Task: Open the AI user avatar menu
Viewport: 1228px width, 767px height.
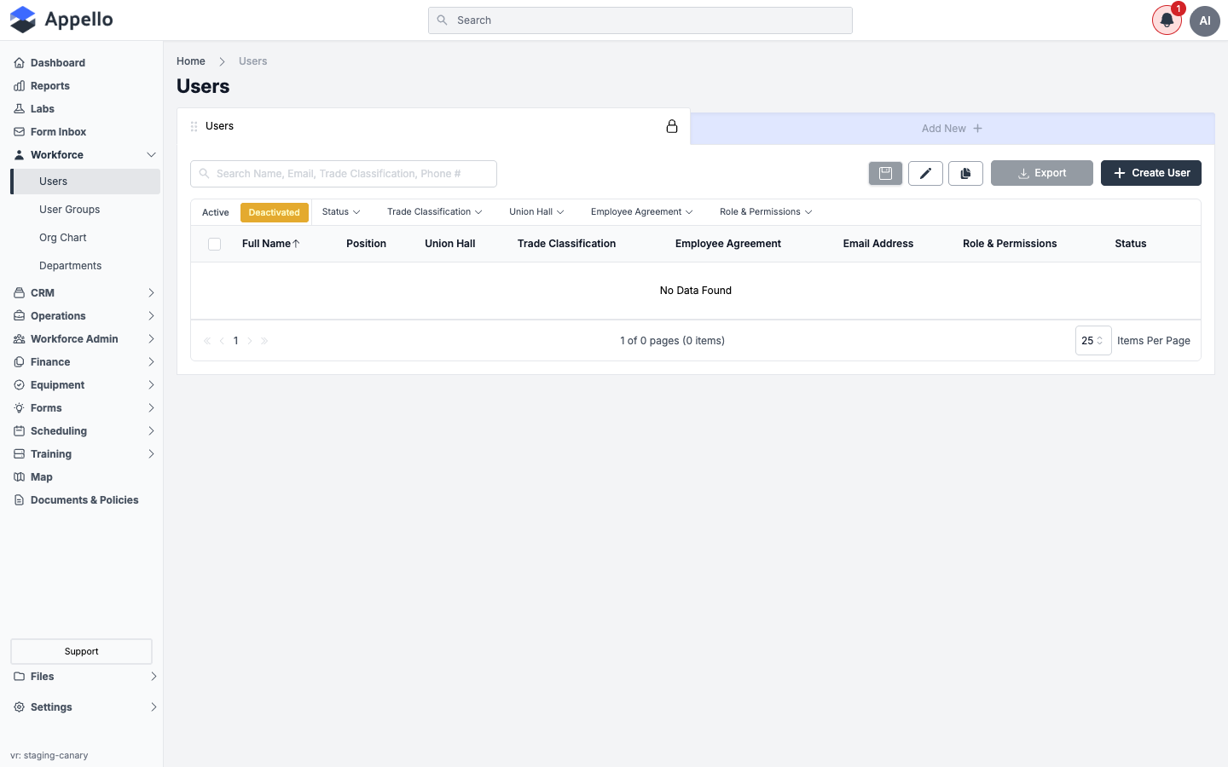Action: tap(1205, 20)
